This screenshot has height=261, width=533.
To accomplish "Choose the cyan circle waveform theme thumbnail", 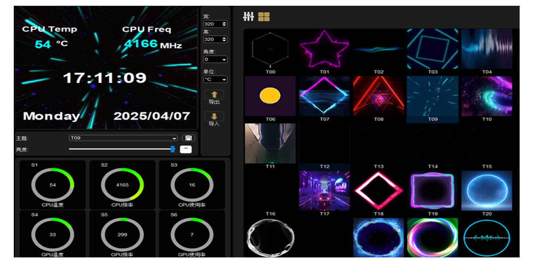I will tap(487, 237).
